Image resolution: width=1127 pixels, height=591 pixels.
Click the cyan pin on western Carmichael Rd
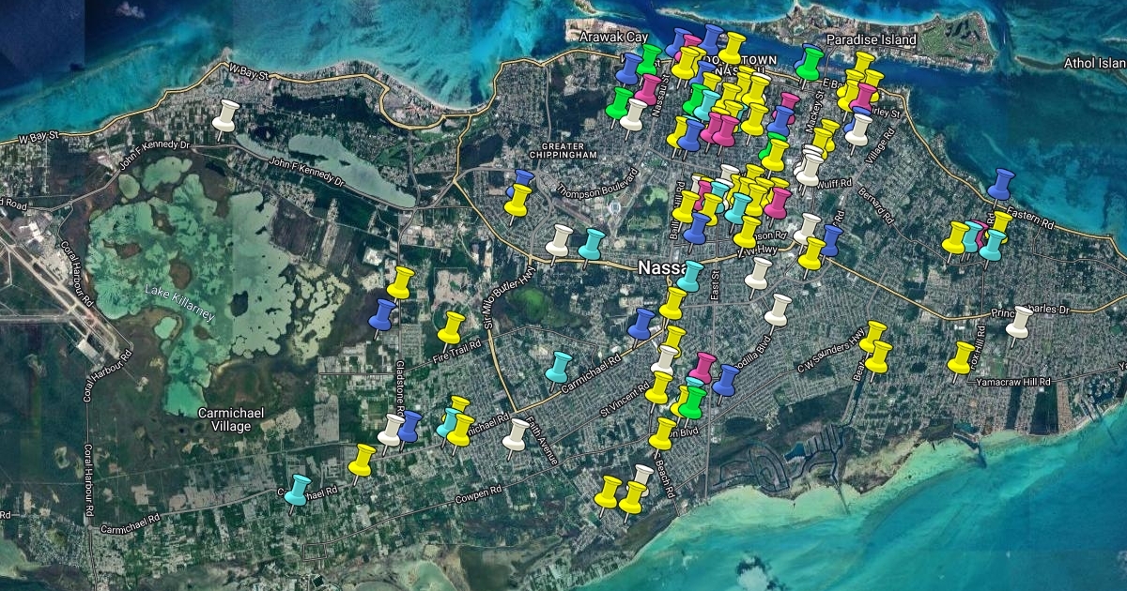[298, 490]
